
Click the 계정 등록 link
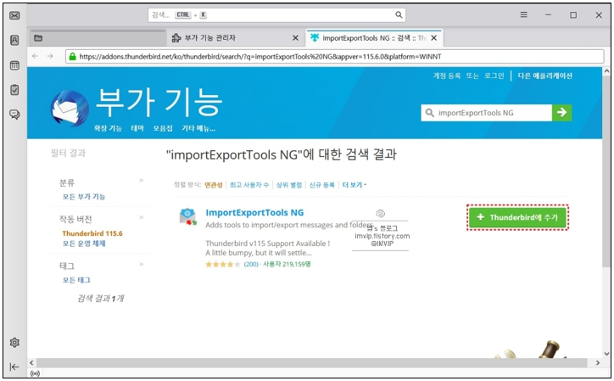447,76
